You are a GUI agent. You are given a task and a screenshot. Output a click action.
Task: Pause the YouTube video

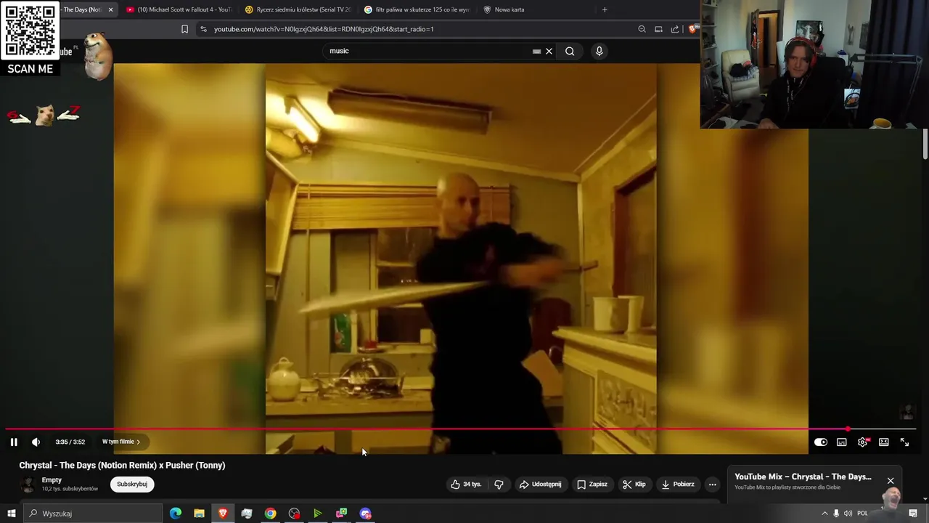coord(14,442)
